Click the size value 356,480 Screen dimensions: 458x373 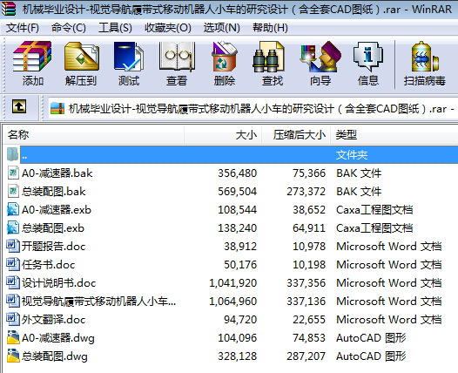(237, 173)
